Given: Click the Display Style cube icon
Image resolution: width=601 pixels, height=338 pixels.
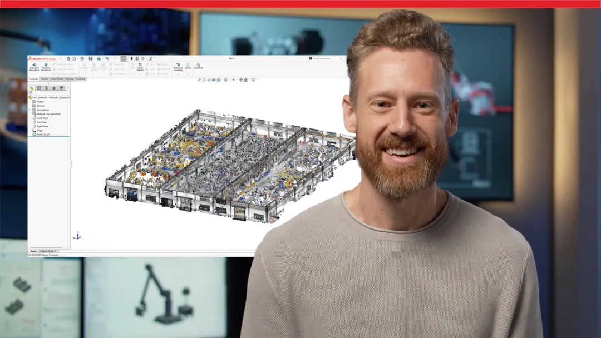Looking at the screenshot, I should 226,79.
